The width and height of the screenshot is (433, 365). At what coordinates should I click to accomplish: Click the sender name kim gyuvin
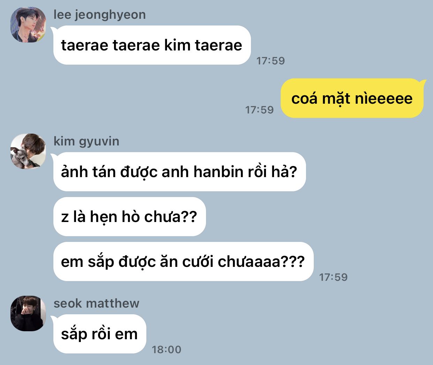[86, 141]
